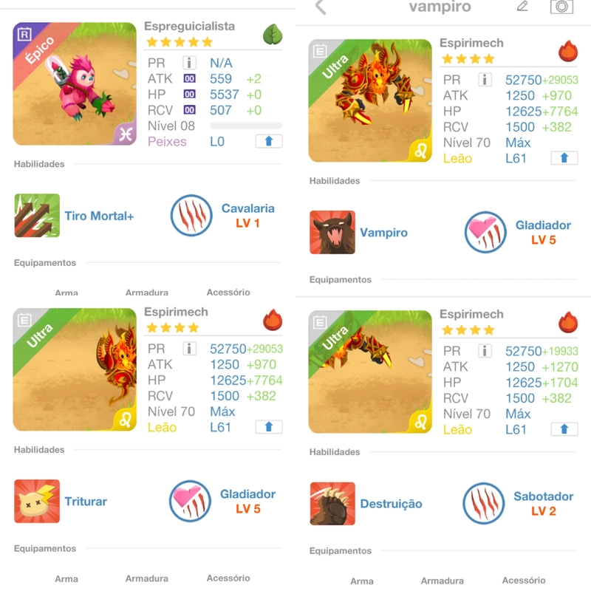Tap the 52750+19933 PR value
591x591 pixels.
point(542,351)
